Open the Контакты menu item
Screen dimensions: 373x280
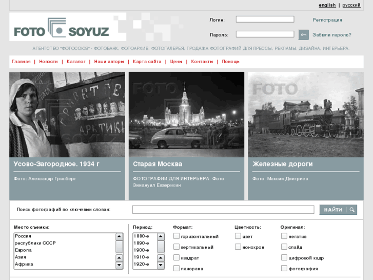coord(202,62)
